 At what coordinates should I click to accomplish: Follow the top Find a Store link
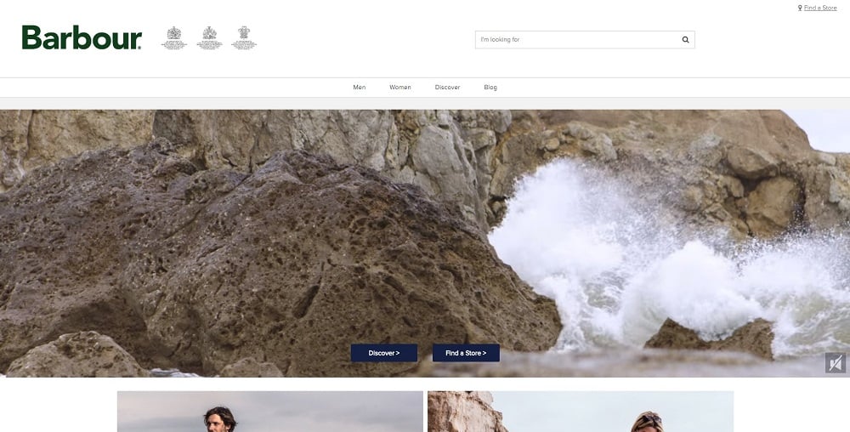click(x=820, y=8)
